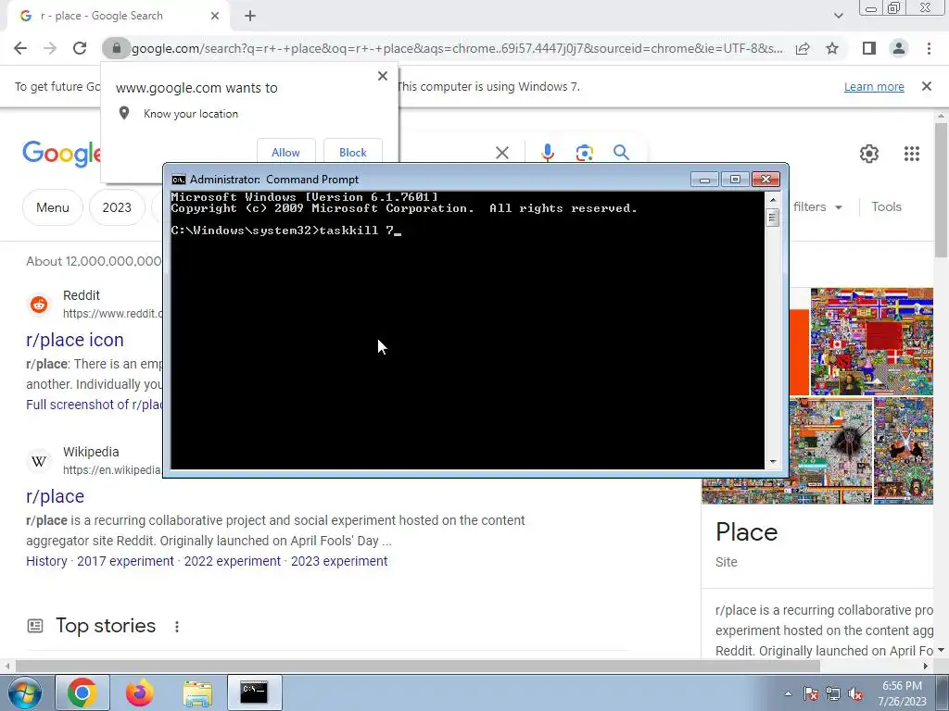This screenshot has width=949, height=711.
Task: Share this page icon in address bar
Action: pyautogui.click(x=803, y=48)
